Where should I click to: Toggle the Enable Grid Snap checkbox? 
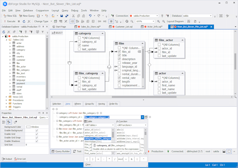[x=37, y=138]
